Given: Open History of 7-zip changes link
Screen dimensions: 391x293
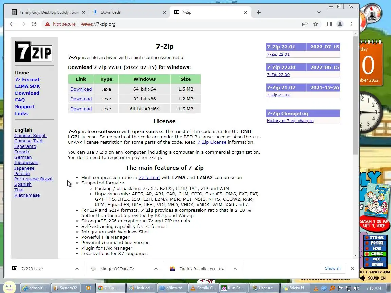Looking at the screenshot, I should [290, 121].
